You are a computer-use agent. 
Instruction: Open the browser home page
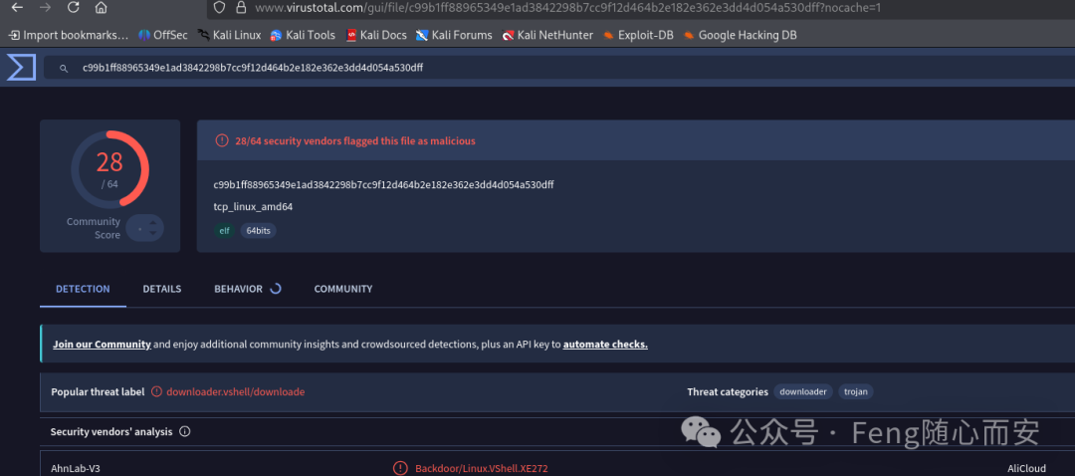click(101, 8)
